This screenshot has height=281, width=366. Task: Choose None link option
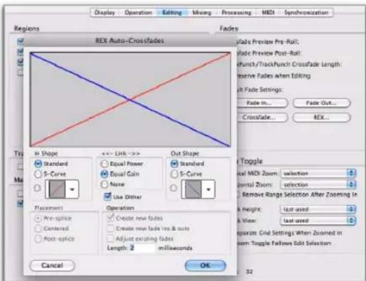tap(104, 184)
